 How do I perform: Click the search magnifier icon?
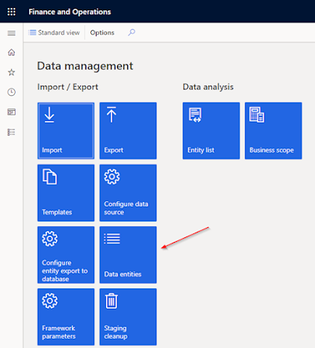pyautogui.click(x=131, y=32)
